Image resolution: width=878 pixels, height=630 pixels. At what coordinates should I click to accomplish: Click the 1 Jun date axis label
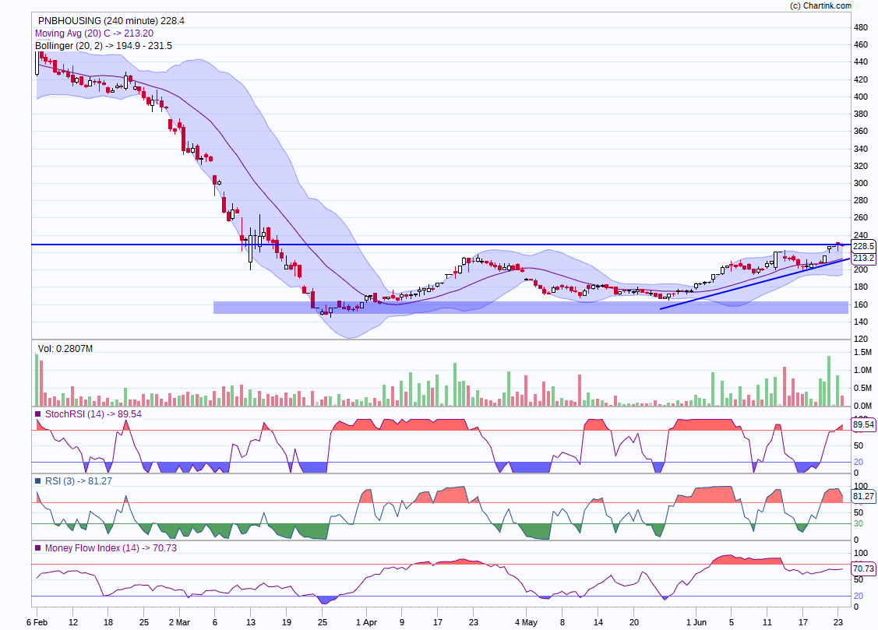[x=695, y=622]
